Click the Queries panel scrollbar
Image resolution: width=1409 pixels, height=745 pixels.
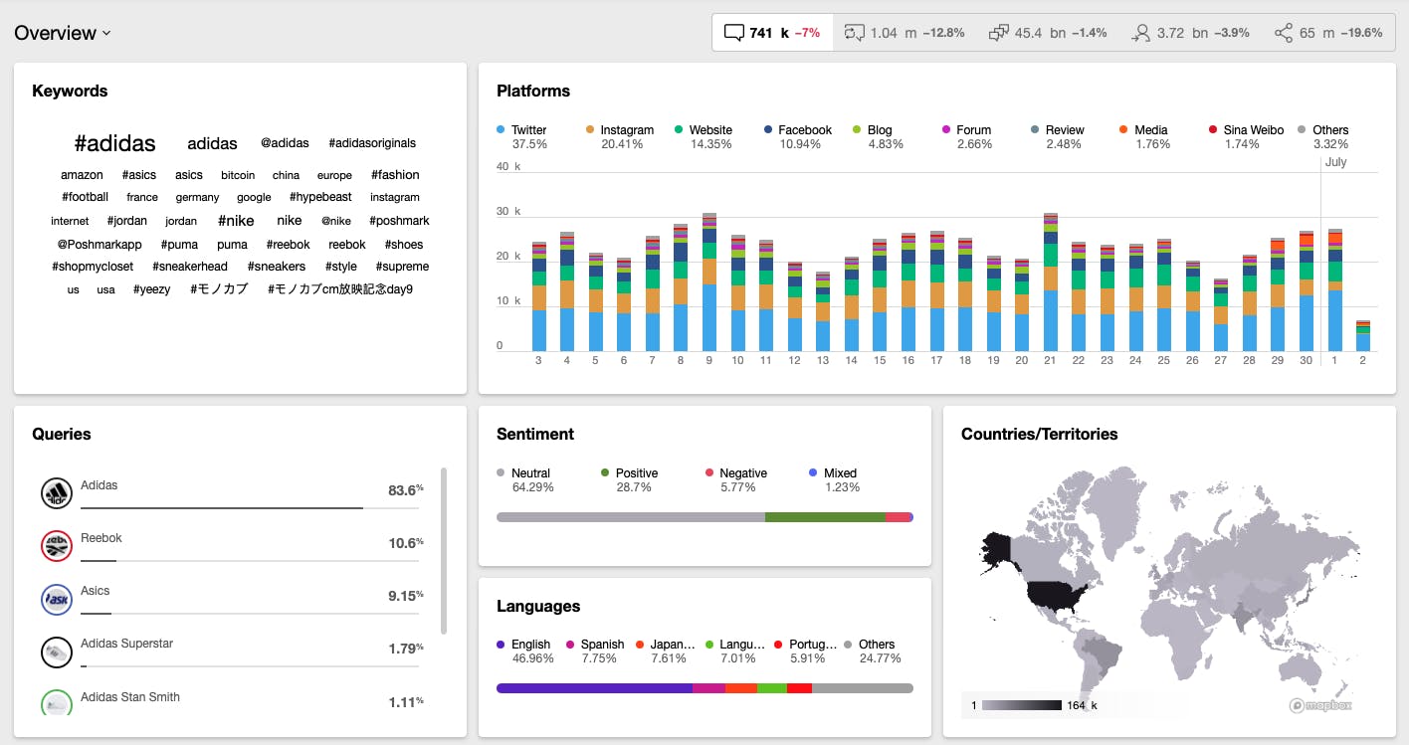click(443, 550)
